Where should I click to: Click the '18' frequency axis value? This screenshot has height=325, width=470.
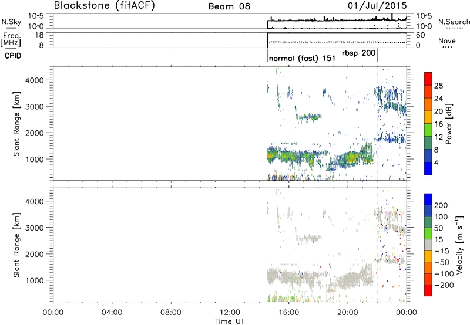[39, 35]
